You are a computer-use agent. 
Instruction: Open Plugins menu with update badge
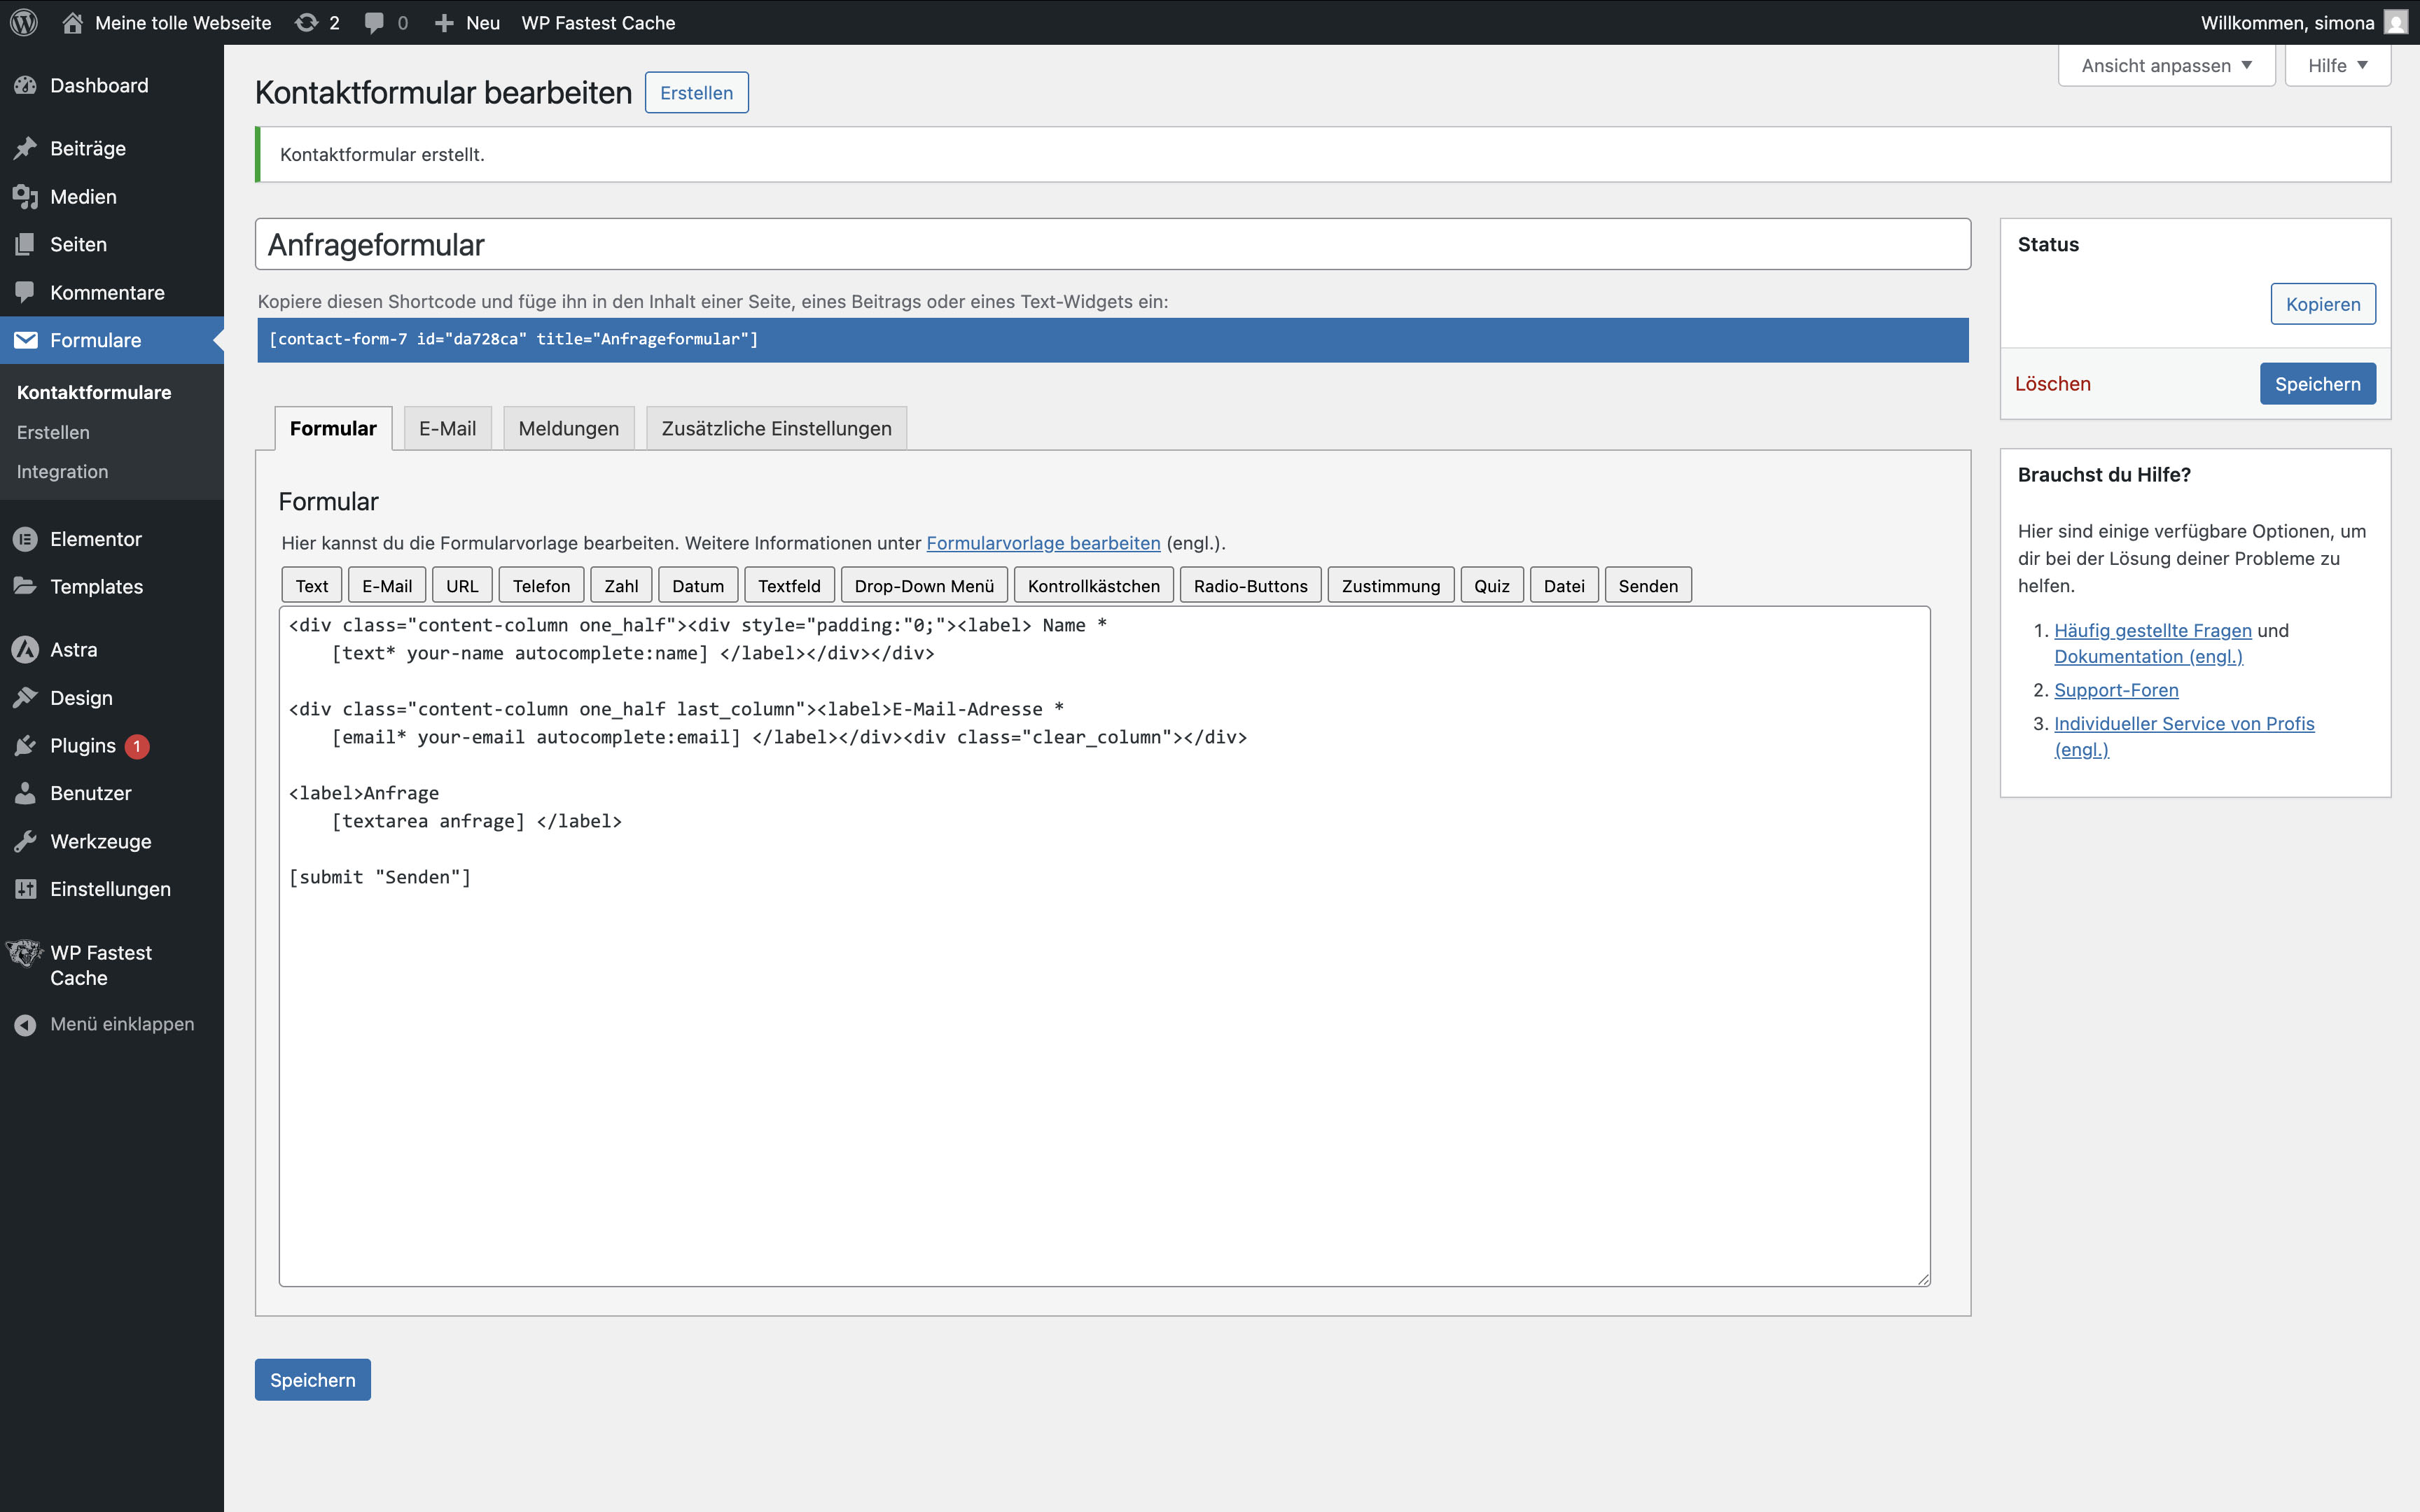click(x=83, y=746)
